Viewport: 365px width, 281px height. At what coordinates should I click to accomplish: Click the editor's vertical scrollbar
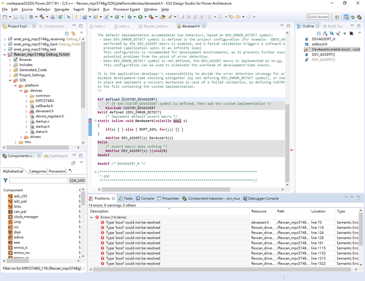tap(287, 143)
